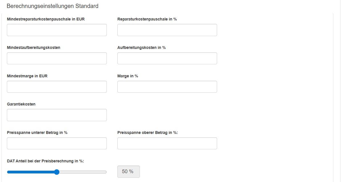Select the Preisspanne unterer Betrag in % field

(57, 143)
